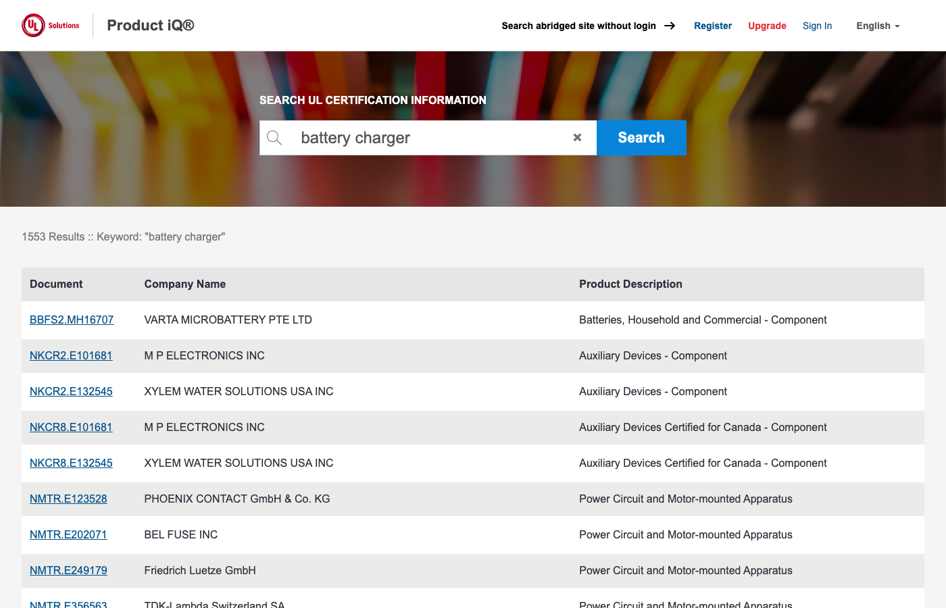Open the BEL FUSE record NMTR.E202071
946x608 pixels.
[x=68, y=534]
